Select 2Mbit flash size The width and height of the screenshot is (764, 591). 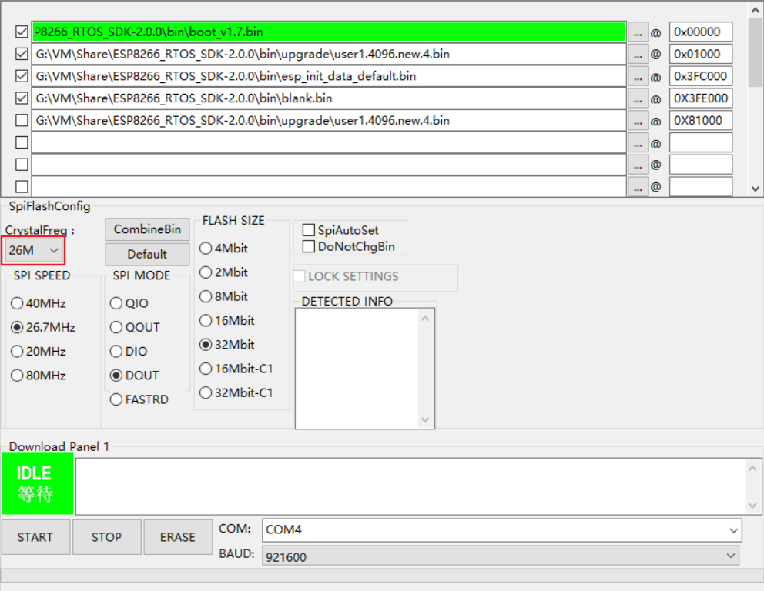point(223,272)
